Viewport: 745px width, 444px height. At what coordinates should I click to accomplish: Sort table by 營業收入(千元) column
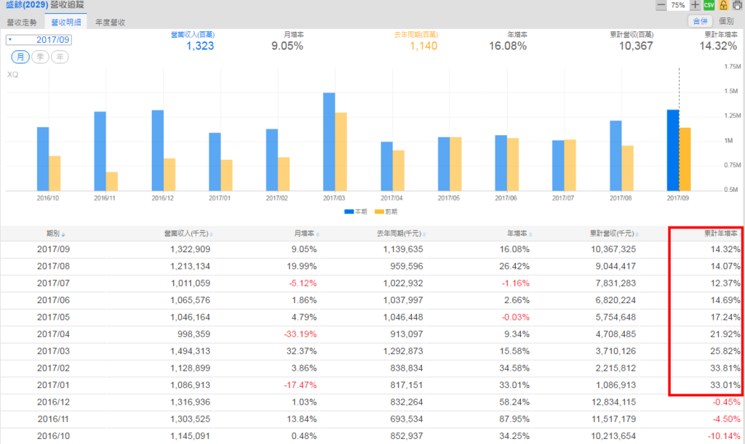pos(188,233)
